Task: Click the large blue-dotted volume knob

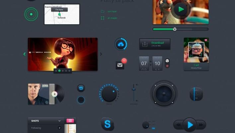Action: tap(109, 94)
